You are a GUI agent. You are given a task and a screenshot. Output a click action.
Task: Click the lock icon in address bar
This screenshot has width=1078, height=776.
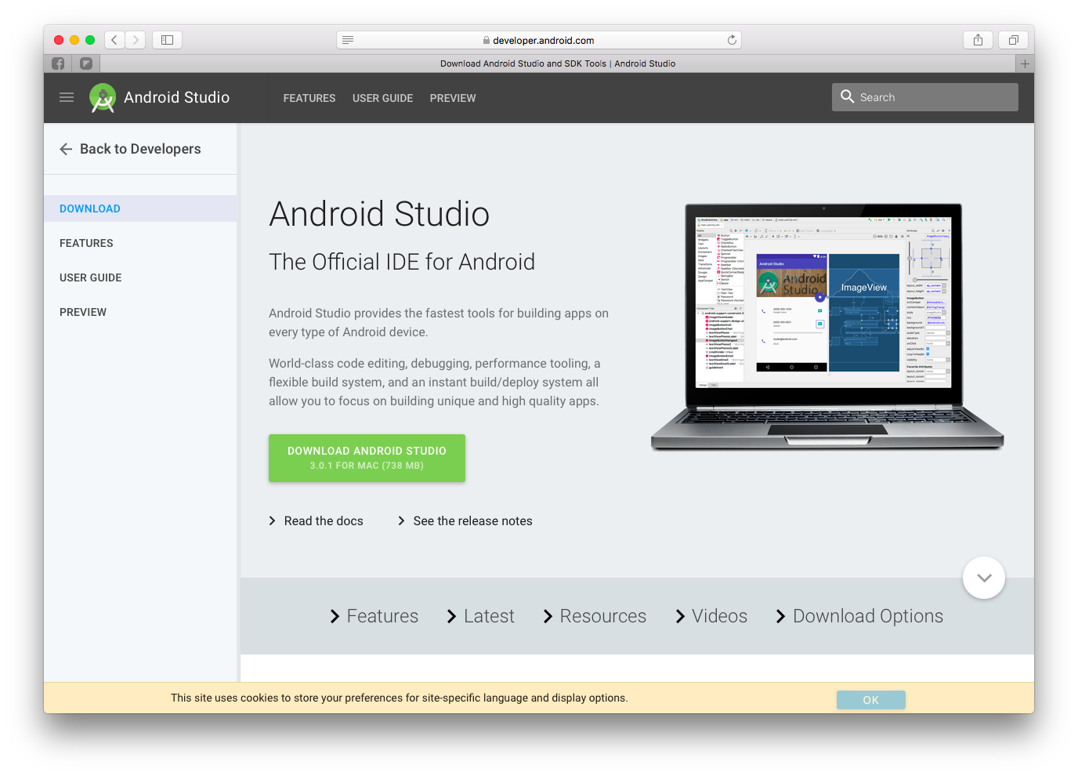point(487,40)
